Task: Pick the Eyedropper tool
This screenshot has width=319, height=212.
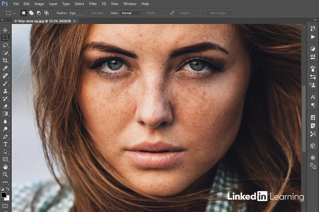Action: pyautogui.click(x=5, y=68)
